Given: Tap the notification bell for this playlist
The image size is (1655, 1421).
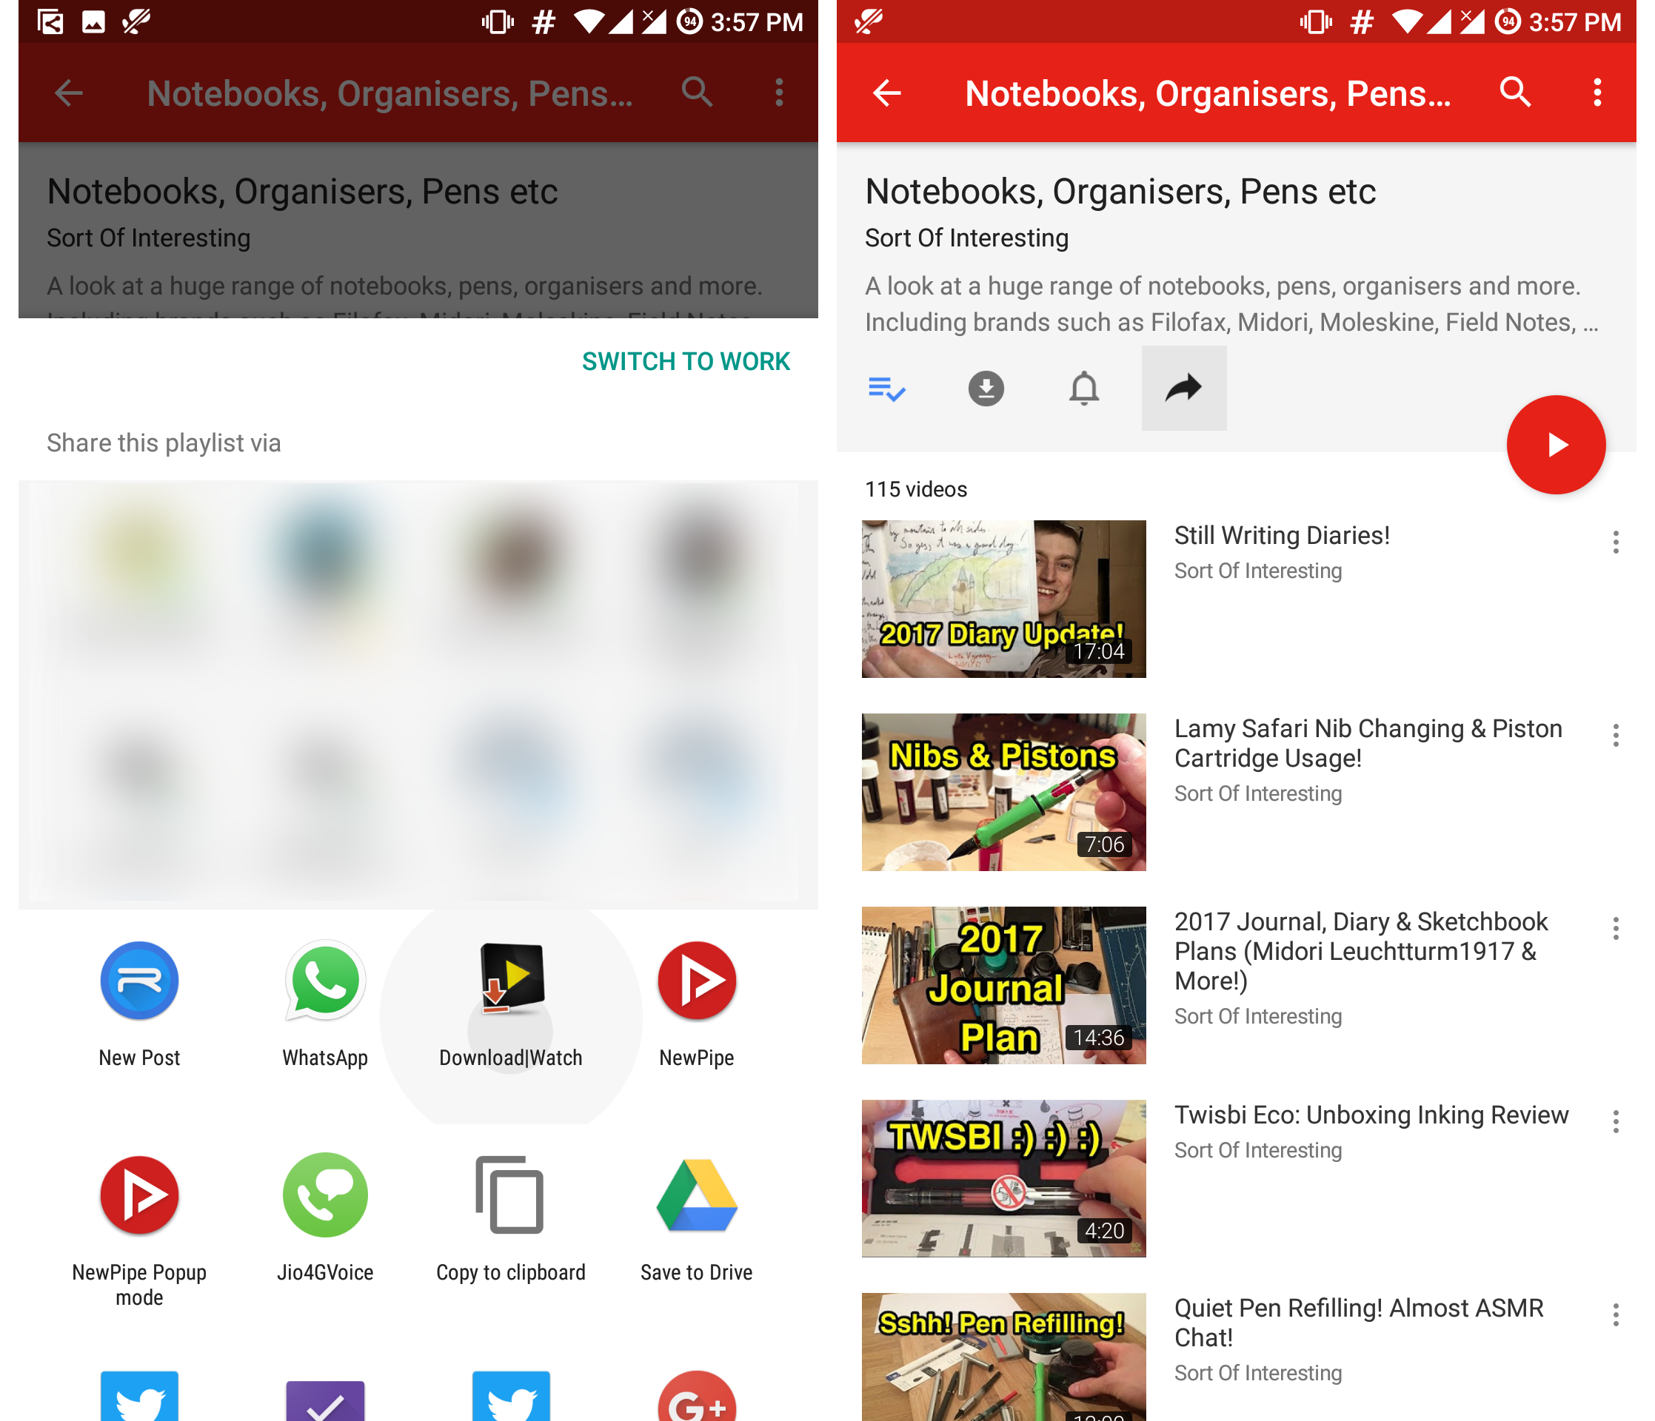Looking at the screenshot, I should coord(1084,389).
